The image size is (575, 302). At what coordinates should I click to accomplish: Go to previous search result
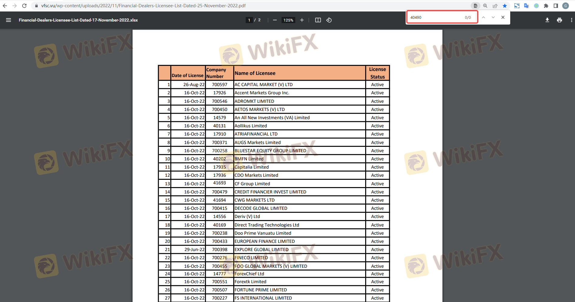(483, 17)
